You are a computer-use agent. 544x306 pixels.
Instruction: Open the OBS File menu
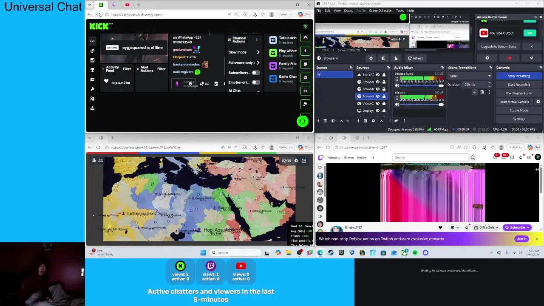point(319,11)
